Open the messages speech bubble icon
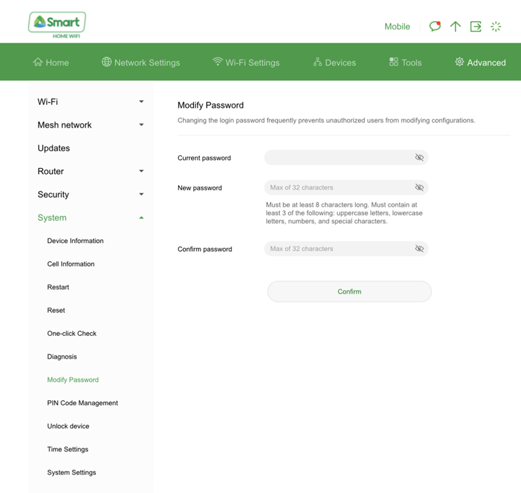 coord(435,26)
